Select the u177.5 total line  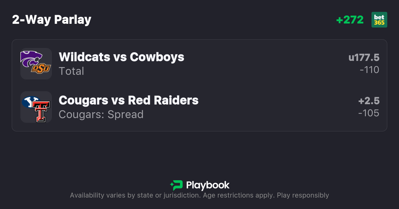coord(364,58)
